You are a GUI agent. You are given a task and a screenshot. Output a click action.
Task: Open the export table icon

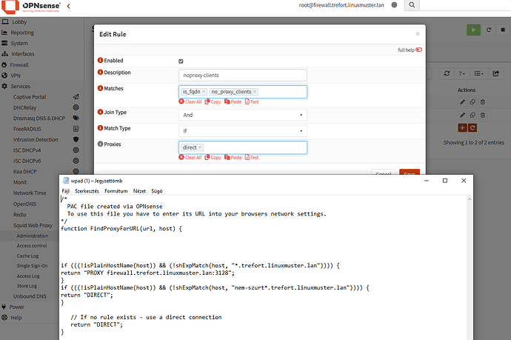click(x=495, y=73)
